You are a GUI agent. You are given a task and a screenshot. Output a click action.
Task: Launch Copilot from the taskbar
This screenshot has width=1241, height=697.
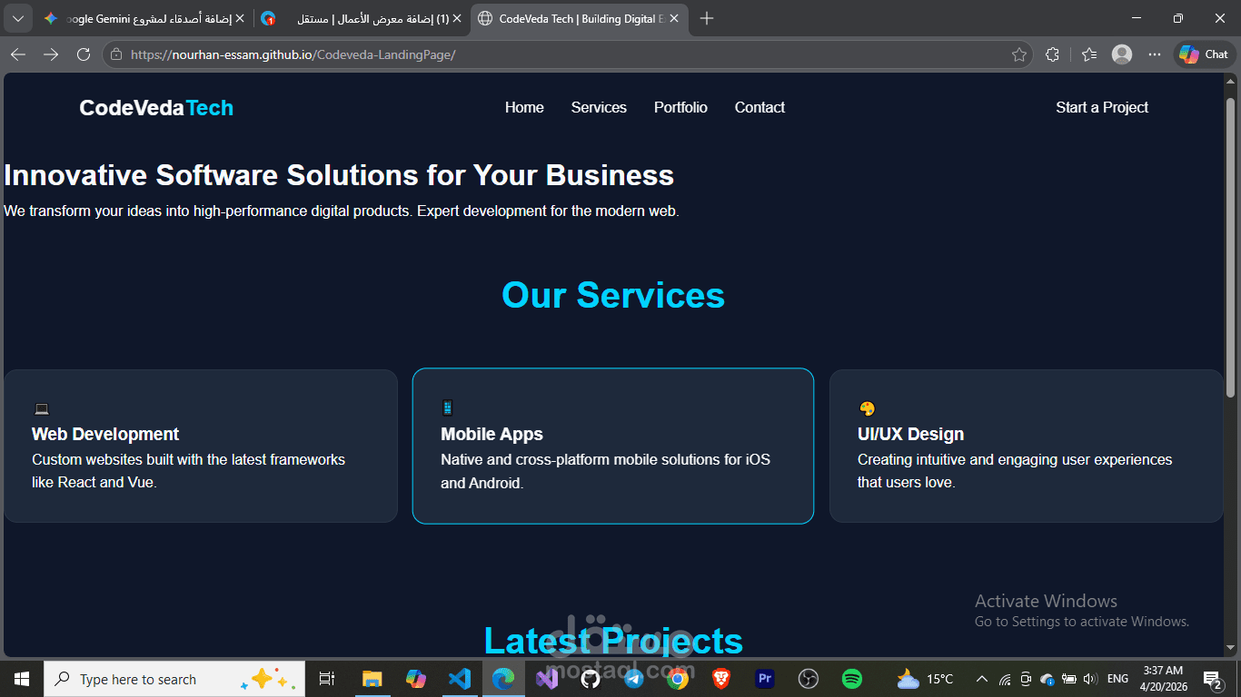tap(416, 679)
